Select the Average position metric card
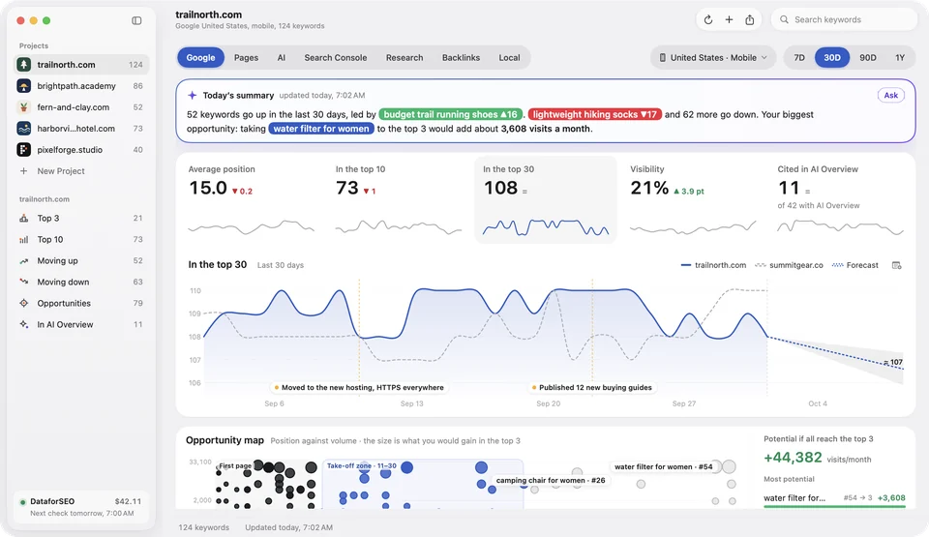The width and height of the screenshot is (929, 537). pyautogui.click(x=251, y=199)
